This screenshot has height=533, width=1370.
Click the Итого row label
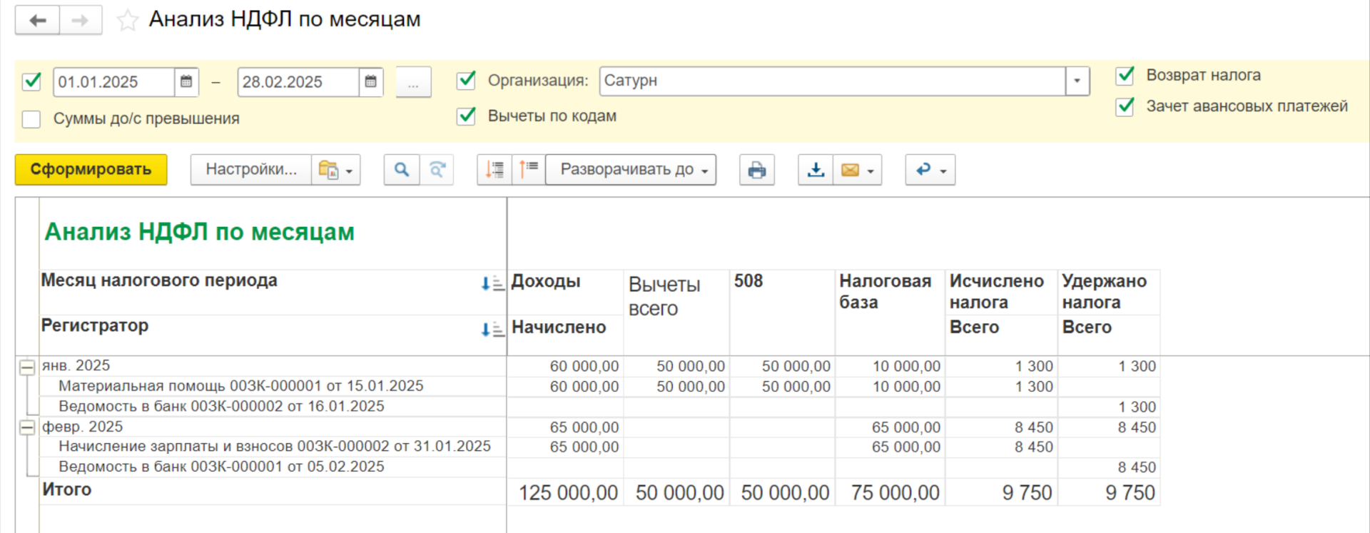[66, 490]
